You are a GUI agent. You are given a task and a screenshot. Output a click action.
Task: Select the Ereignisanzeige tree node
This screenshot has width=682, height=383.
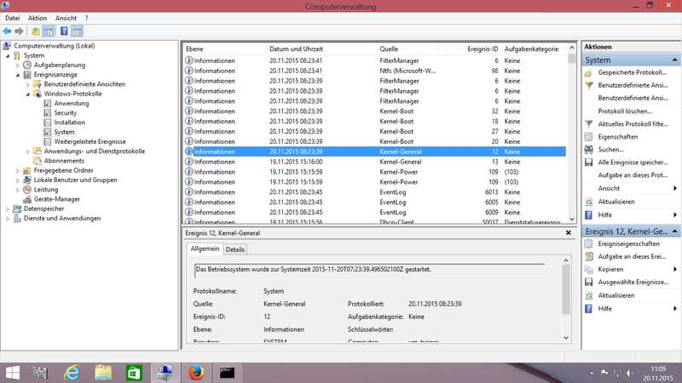[x=55, y=75]
